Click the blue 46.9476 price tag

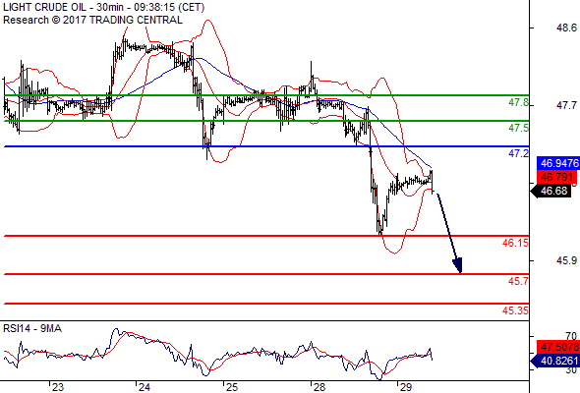pyautogui.click(x=558, y=163)
